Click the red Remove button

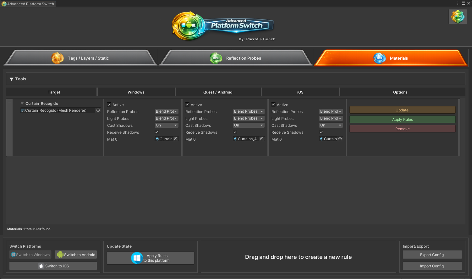click(x=402, y=129)
